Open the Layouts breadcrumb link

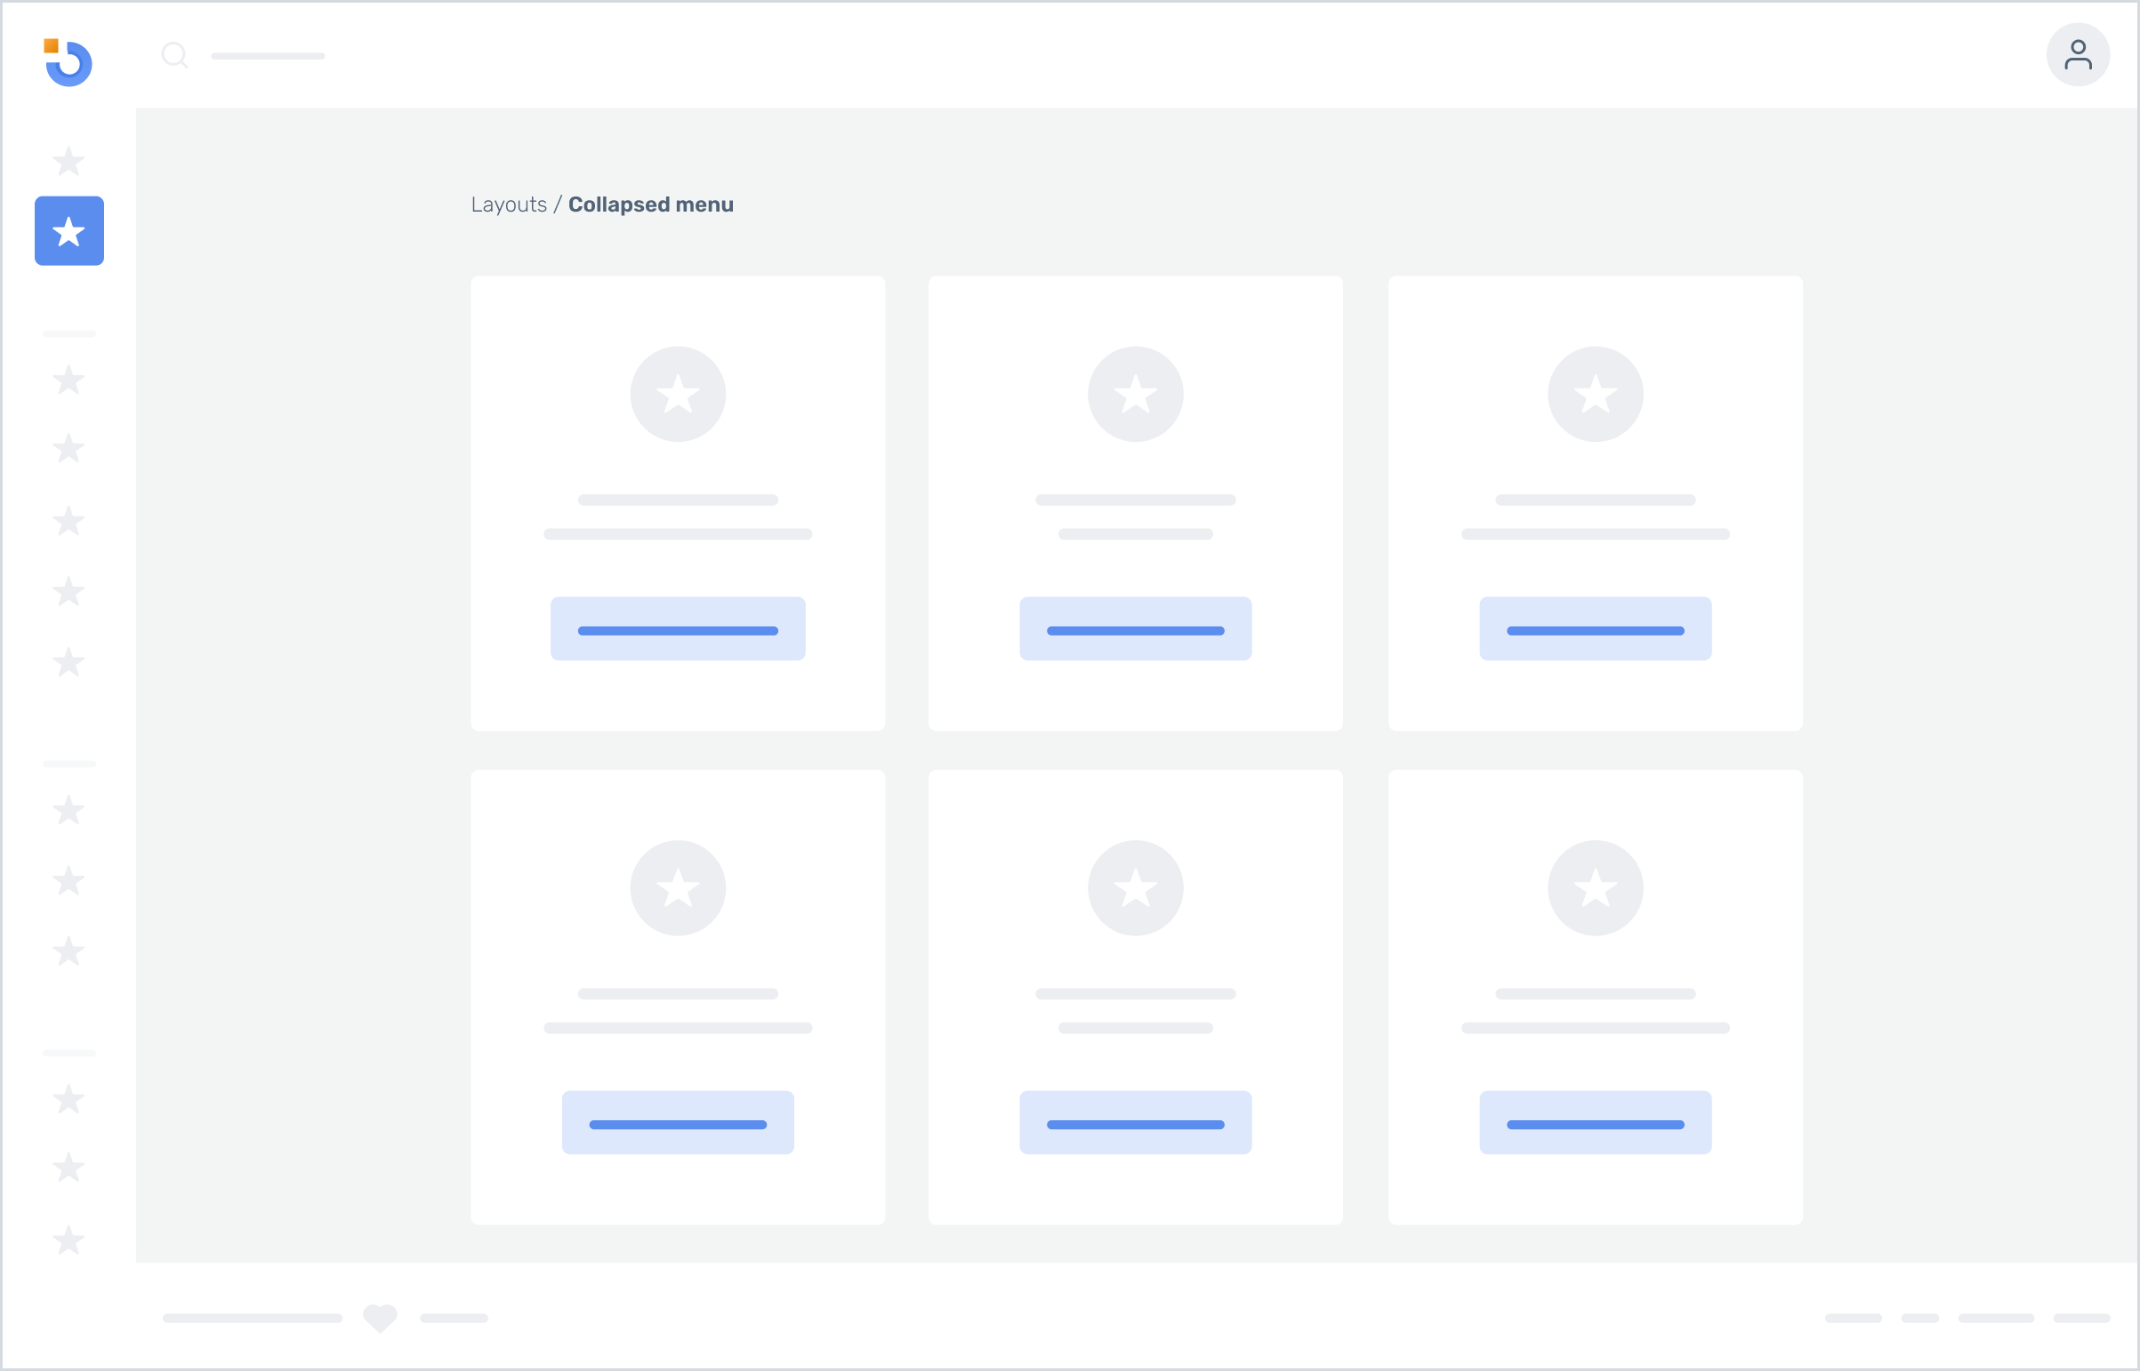click(x=509, y=204)
